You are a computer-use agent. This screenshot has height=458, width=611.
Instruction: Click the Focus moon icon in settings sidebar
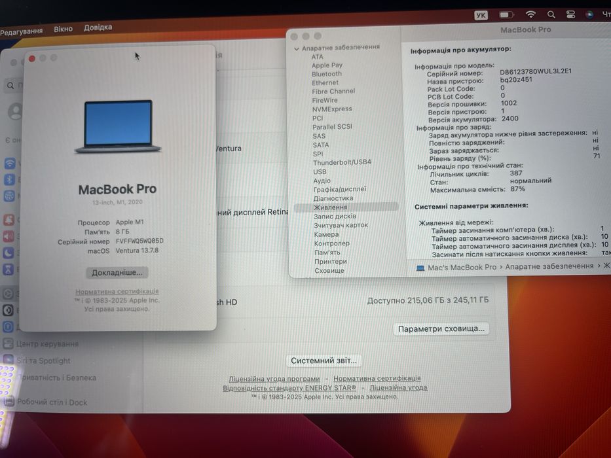pyautogui.click(x=9, y=253)
